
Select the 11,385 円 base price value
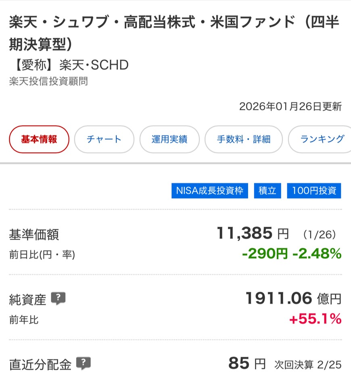pyautogui.click(x=253, y=233)
